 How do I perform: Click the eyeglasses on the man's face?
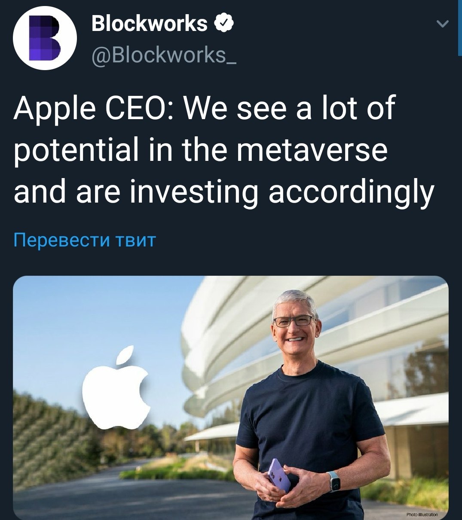coord(295,321)
